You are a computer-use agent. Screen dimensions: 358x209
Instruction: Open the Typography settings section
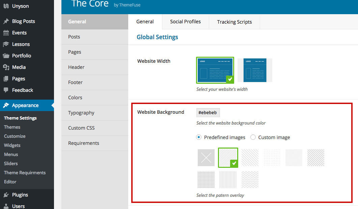[x=81, y=113]
